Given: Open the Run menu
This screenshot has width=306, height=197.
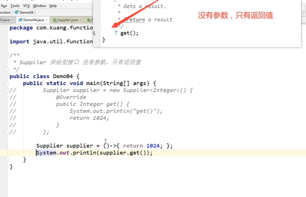Looking at the screenshot, I should click(x=4, y=6).
